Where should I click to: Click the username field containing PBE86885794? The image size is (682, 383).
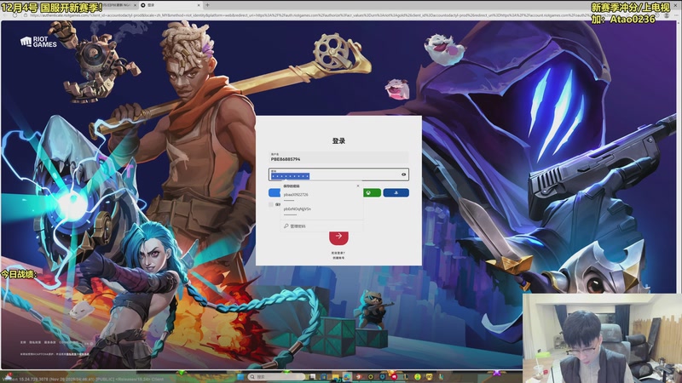coord(338,157)
